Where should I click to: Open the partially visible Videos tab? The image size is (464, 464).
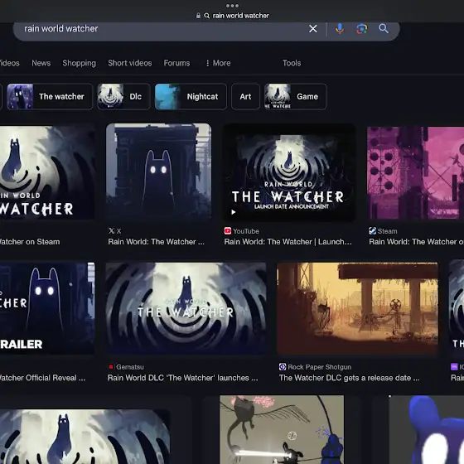tap(9, 63)
